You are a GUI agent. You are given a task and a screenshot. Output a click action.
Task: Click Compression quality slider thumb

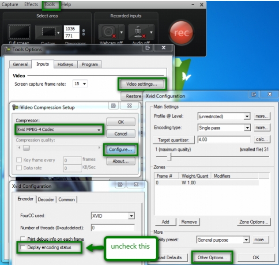coord(26,148)
